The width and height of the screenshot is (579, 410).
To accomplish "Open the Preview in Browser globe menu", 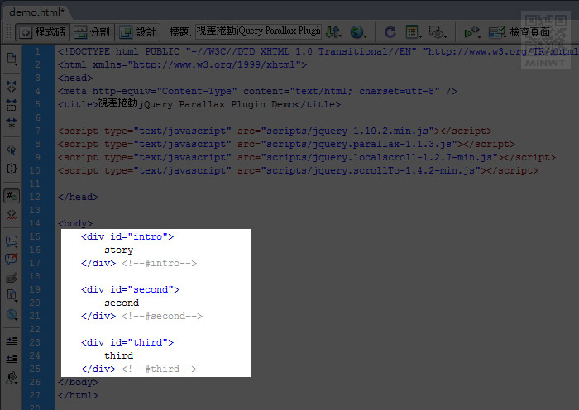I will pos(358,32).
